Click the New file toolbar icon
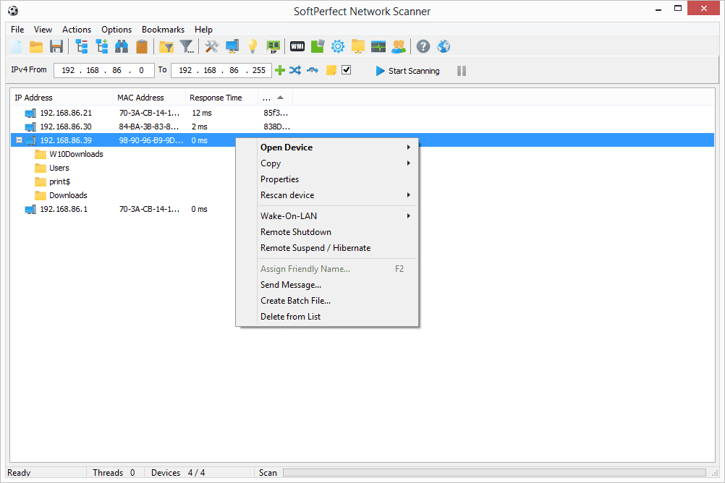725x483 pixels. click(x=16, y=46)
